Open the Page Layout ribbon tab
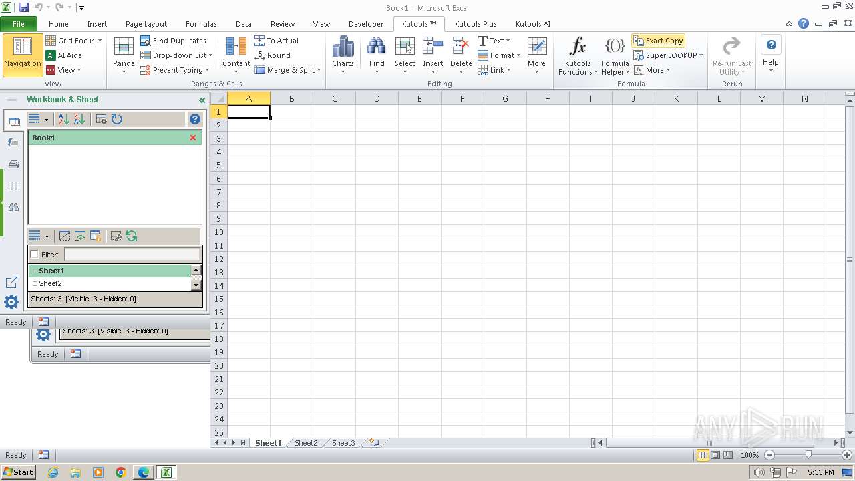This screenshot has height=481, width=855. point(146,24)
